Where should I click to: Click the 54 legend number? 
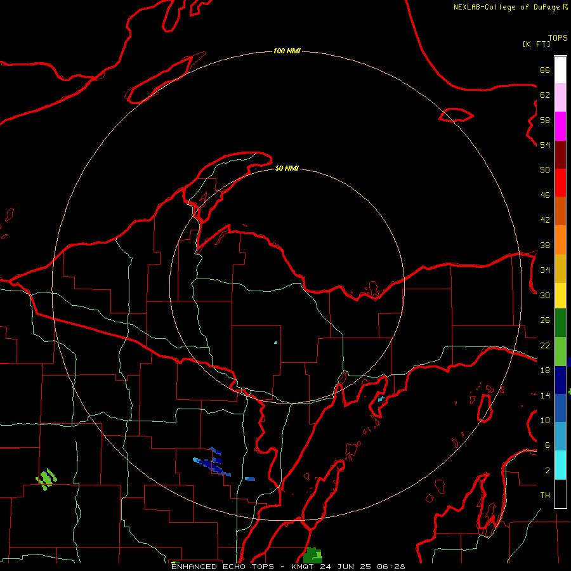point(545,145)
